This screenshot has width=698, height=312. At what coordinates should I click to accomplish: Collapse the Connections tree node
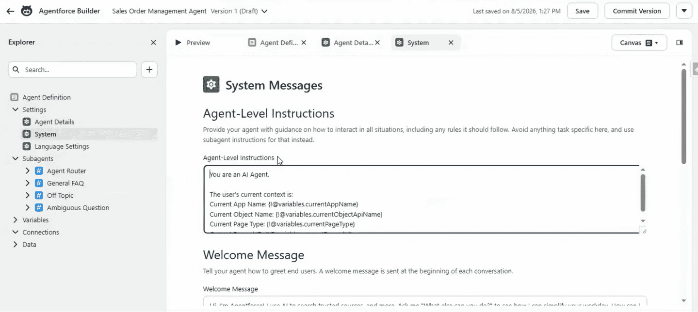[15, 232]
